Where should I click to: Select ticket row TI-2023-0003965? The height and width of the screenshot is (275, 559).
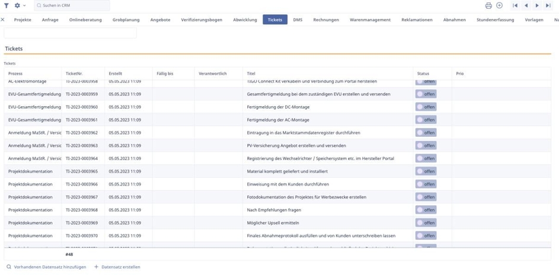click(82, 171)
